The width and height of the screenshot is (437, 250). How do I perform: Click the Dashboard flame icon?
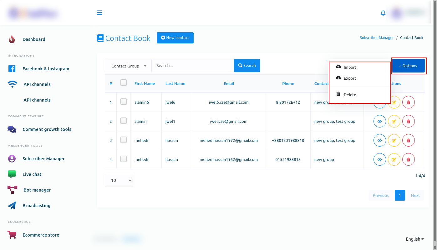[x=12, y=39]
